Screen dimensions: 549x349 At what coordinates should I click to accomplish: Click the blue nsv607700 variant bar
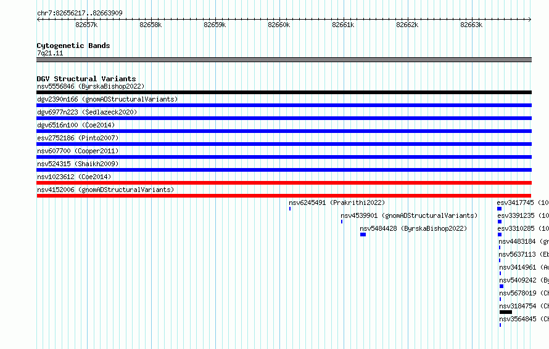(x=284, y=157)
